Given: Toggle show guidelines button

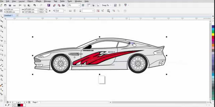Looking at the screenshot, I should 98,5.
